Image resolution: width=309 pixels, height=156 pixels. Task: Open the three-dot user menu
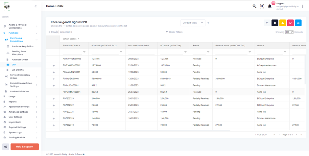[x=303, y=6]
